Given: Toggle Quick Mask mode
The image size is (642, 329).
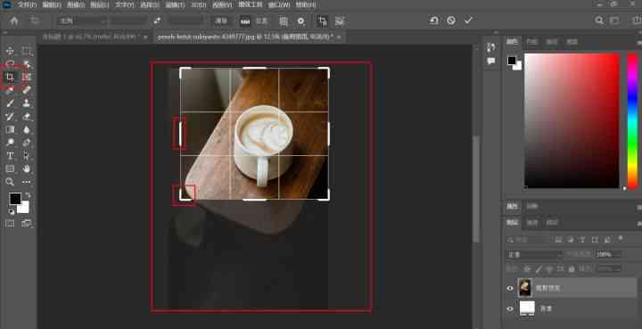Looking at the screenshot, I should [10, 224].
